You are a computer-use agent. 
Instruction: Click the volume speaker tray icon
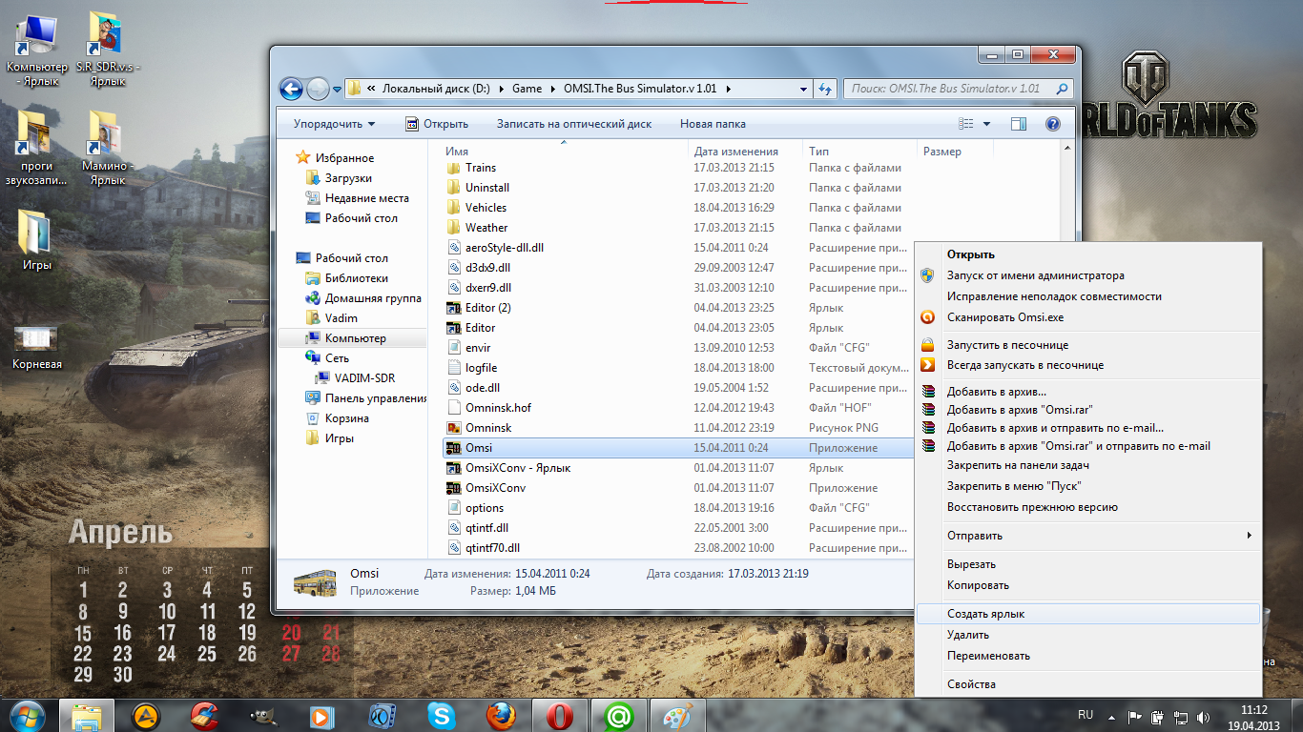1202,717
